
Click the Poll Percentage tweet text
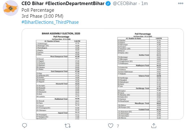coord(38,10)
